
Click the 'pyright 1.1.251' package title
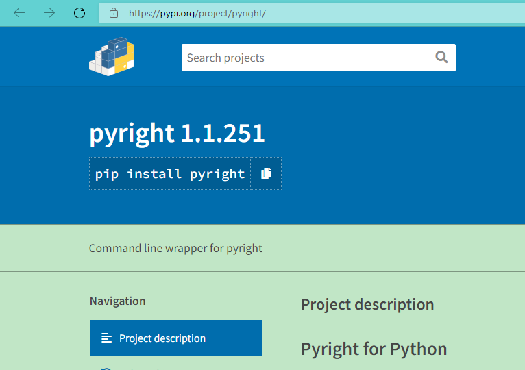pyautogui.click(x=177, y=134)
